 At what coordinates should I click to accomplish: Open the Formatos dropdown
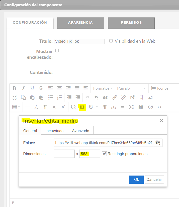tap(103, 88)
